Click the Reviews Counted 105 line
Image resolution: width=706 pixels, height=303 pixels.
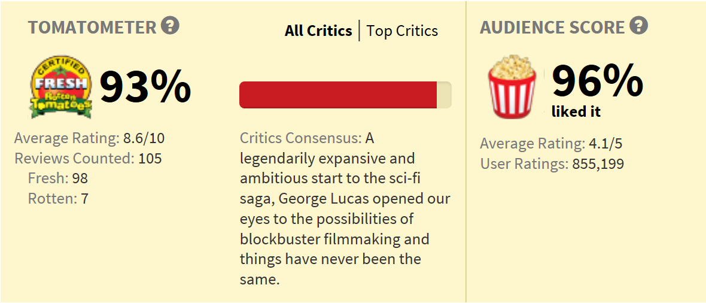[89, 158]
